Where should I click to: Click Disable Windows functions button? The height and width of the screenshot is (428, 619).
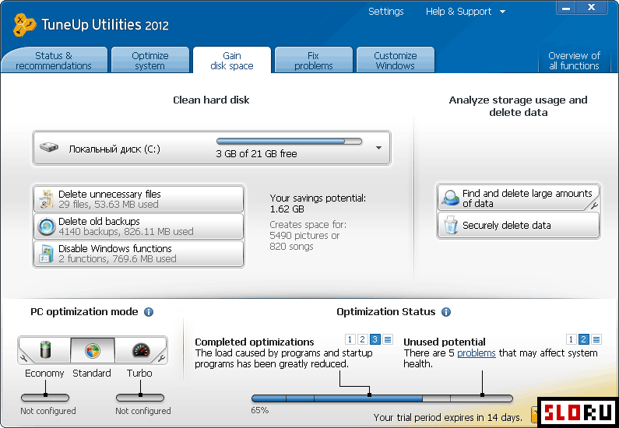point(139,254)
